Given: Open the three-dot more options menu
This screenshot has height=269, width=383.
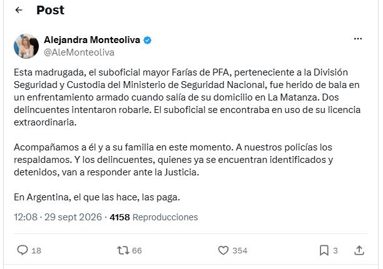Looking at the screenshot, I should [x=358, y=39].
